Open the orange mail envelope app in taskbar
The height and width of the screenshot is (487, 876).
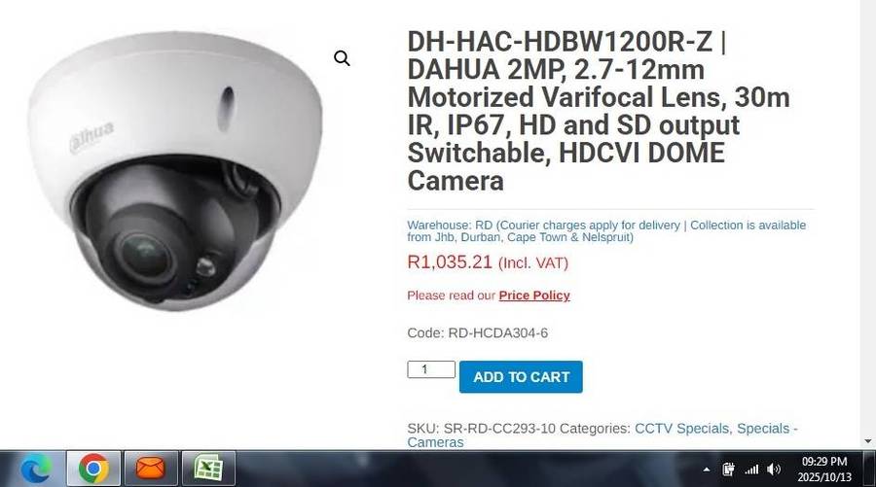pyautogui.click(x=151, y=468)
